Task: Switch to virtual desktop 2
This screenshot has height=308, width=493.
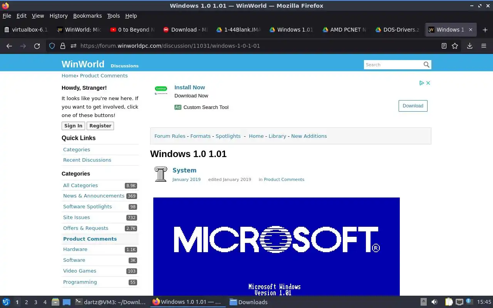Action: tap(27, 302)
